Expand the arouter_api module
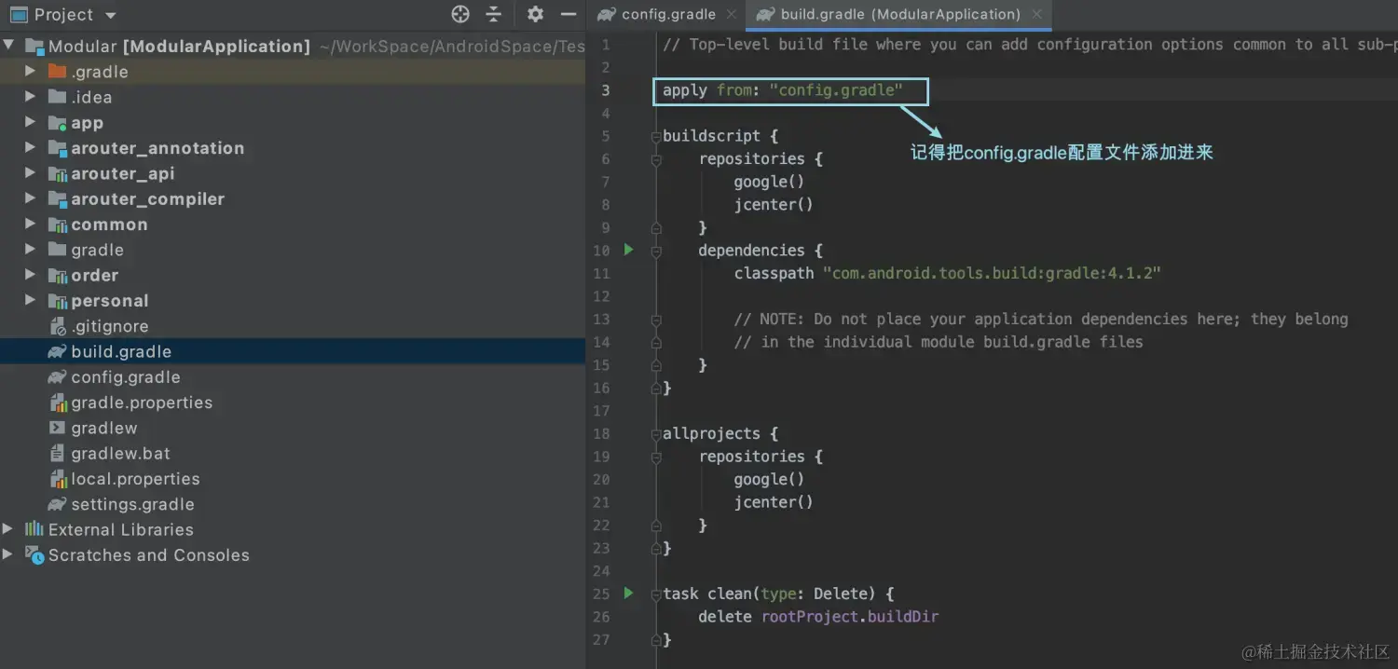 (x=31, y=172)
